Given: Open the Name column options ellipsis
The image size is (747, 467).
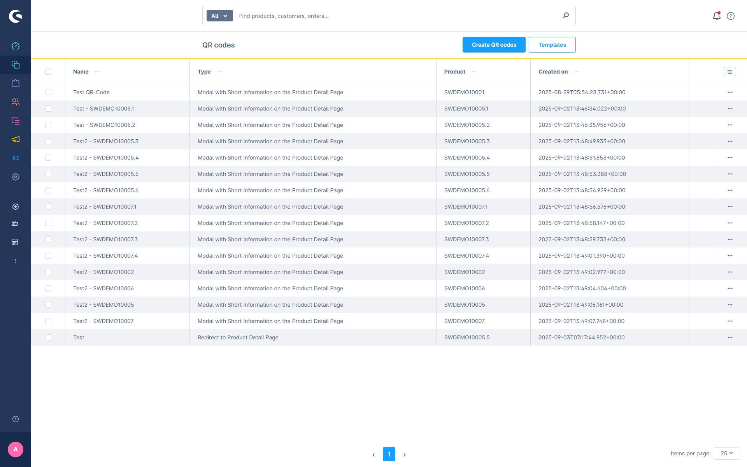Looking at the screenshot, I should [98, 72].
